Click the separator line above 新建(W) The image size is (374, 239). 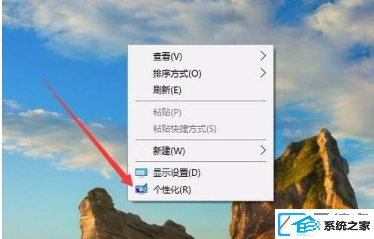[201, 139]
